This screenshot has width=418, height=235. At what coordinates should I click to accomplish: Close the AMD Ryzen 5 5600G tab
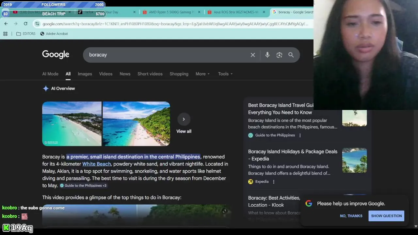pyautogui.click(x=199, y=12)
